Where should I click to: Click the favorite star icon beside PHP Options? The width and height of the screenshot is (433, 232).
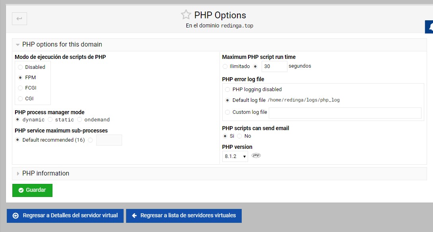[x=186, y=15]
